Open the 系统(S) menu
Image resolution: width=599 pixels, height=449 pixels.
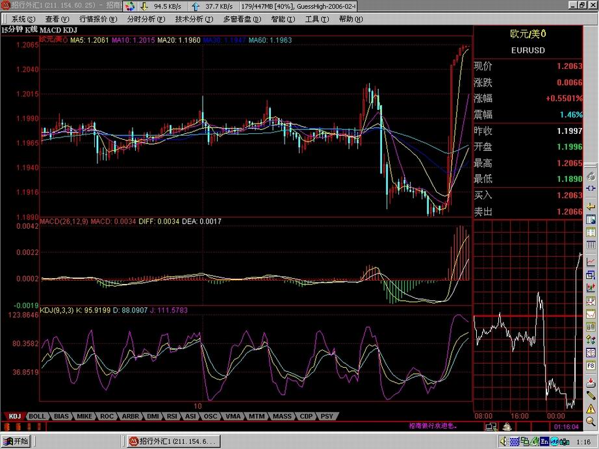[x=23, y=19]
